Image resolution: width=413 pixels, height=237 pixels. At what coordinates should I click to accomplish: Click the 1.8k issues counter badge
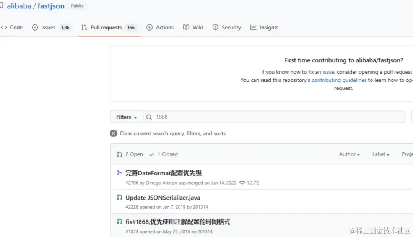65,28
